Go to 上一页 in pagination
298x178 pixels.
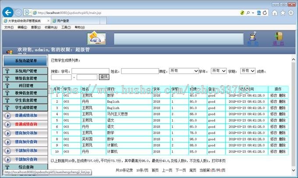click(167, 170)
